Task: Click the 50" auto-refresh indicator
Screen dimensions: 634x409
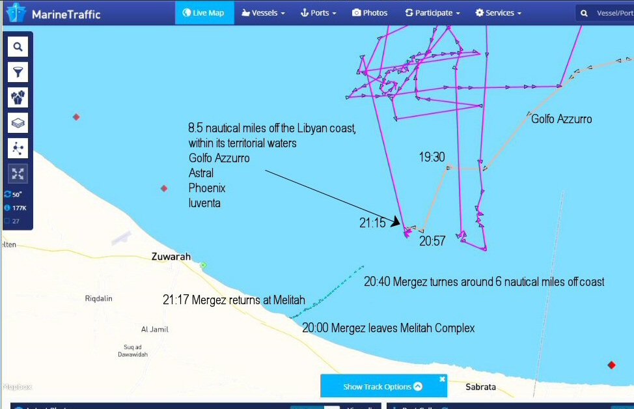Action: point(13,195)
